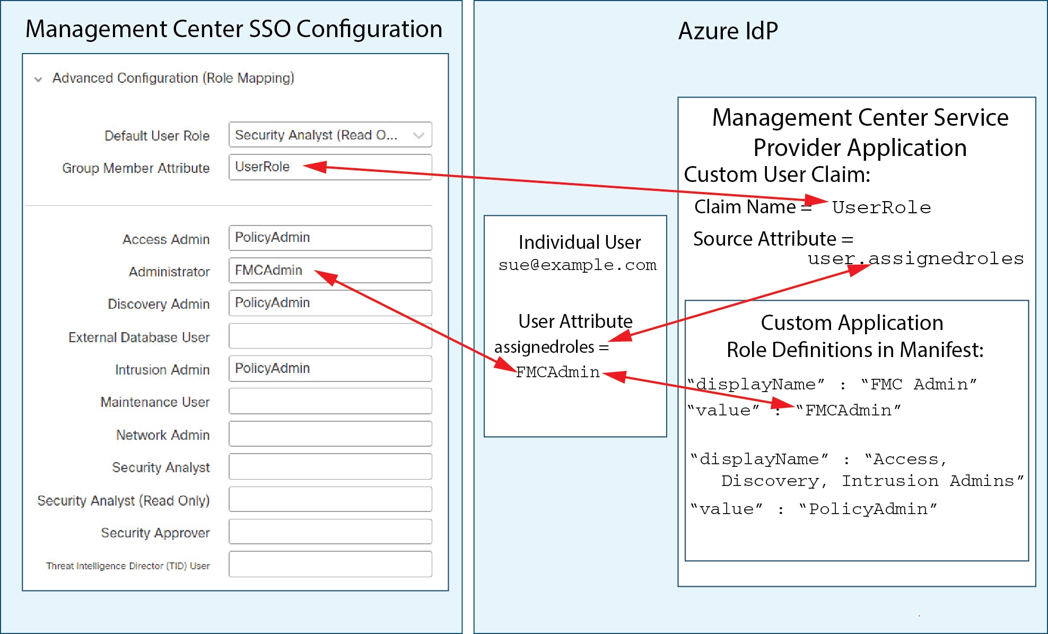This screenshot has width=1048, height=634.
Task: Click the 'Threat Intelligence Director (TID) User' label
Action: (x=128, y=566)
